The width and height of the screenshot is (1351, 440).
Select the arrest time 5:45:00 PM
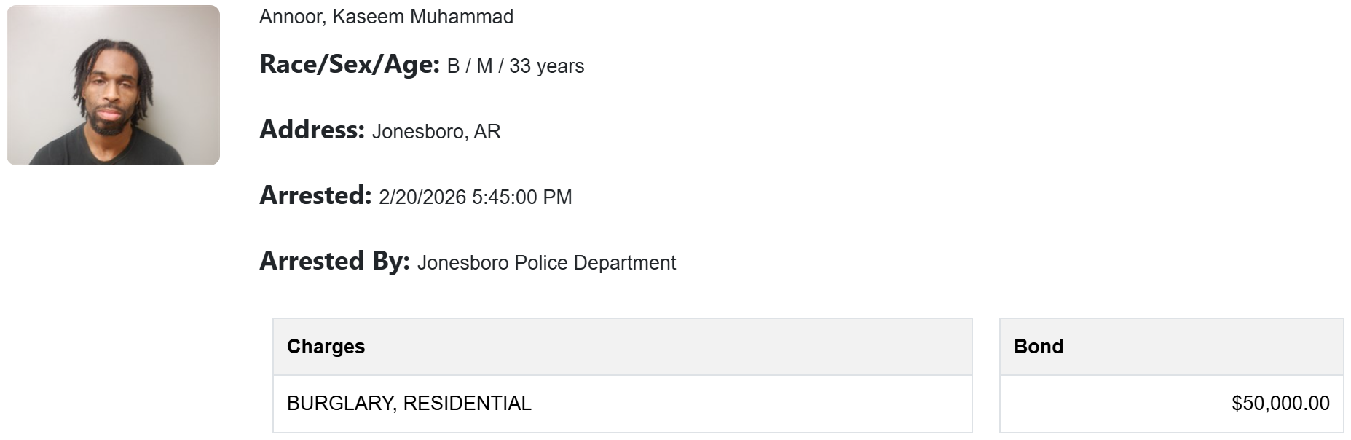521,197
